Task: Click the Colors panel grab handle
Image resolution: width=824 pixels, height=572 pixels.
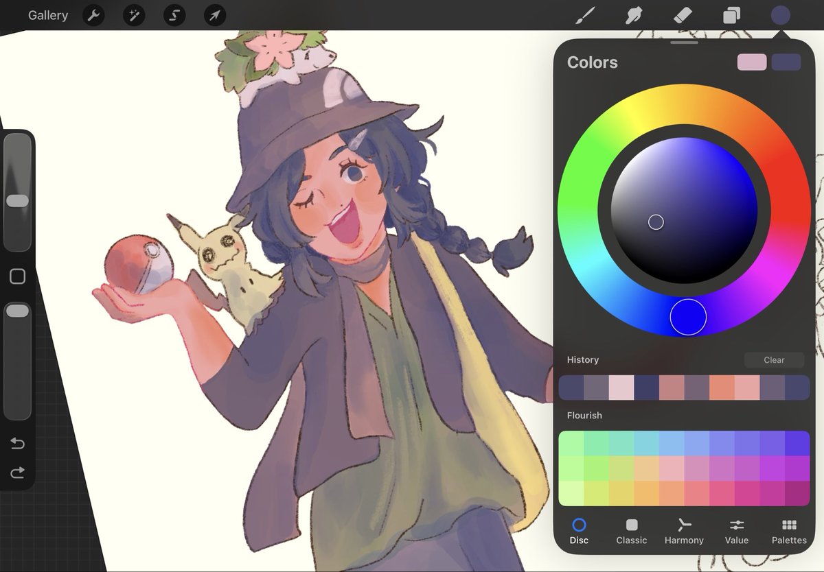Action: tap(684, 43)
